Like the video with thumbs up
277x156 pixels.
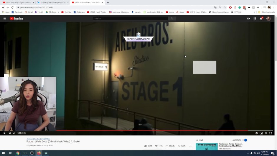tap(148, 146)
